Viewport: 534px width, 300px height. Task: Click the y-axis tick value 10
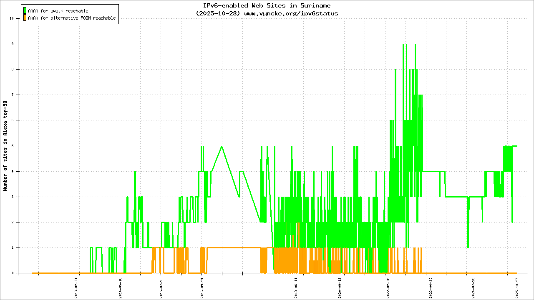[x=13, y=18]
